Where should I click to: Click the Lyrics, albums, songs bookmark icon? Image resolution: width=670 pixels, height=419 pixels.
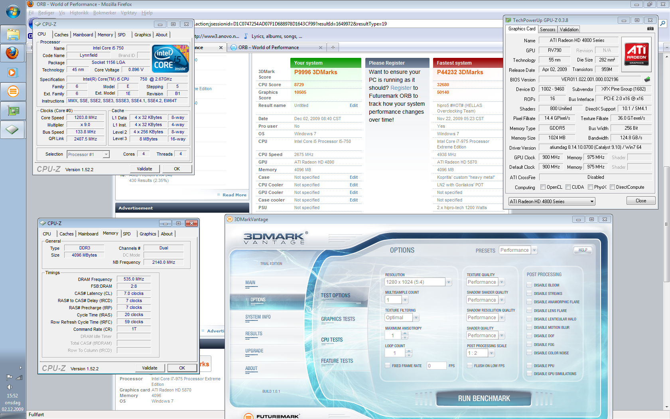(246, 36)
